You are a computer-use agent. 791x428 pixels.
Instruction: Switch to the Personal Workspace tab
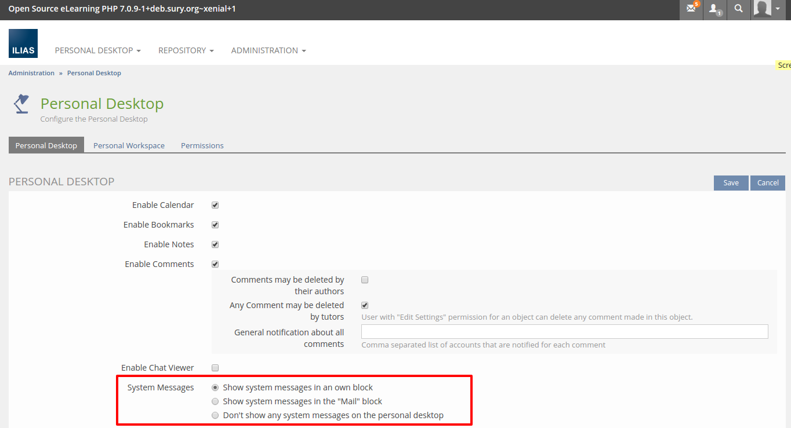(x=129, y=145)
